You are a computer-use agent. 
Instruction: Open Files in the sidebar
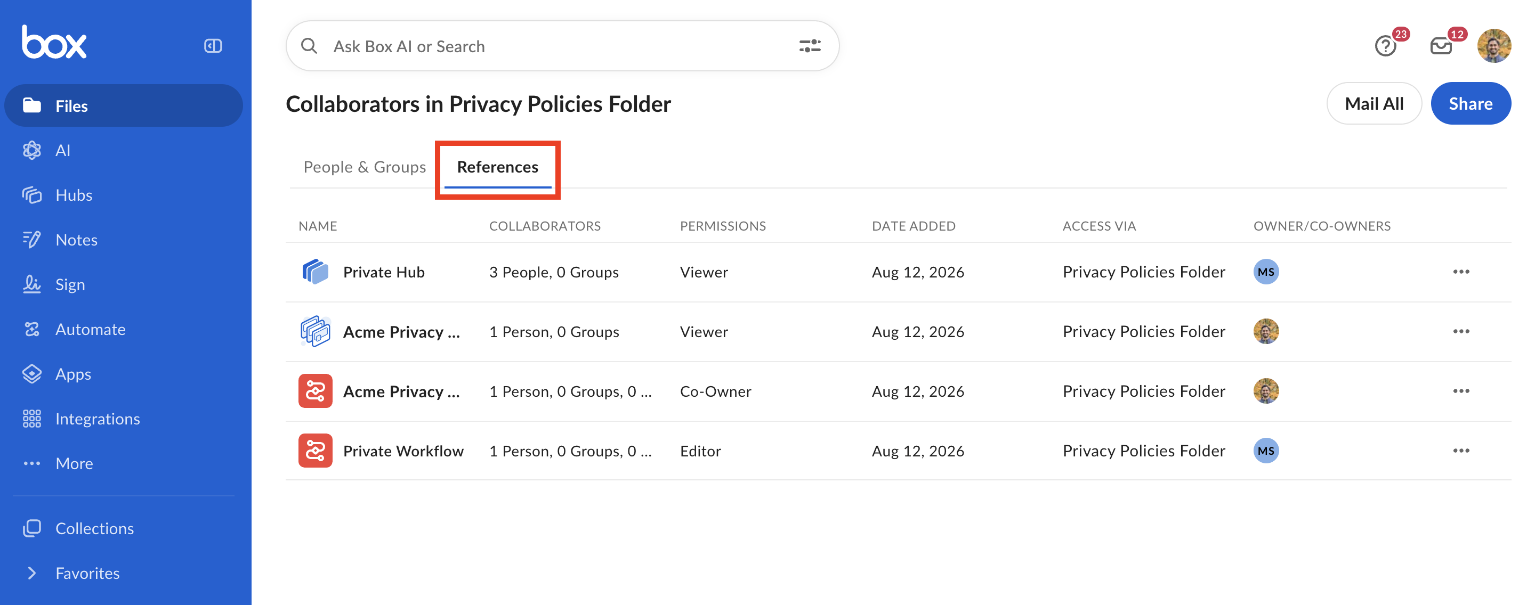point(123,105)
